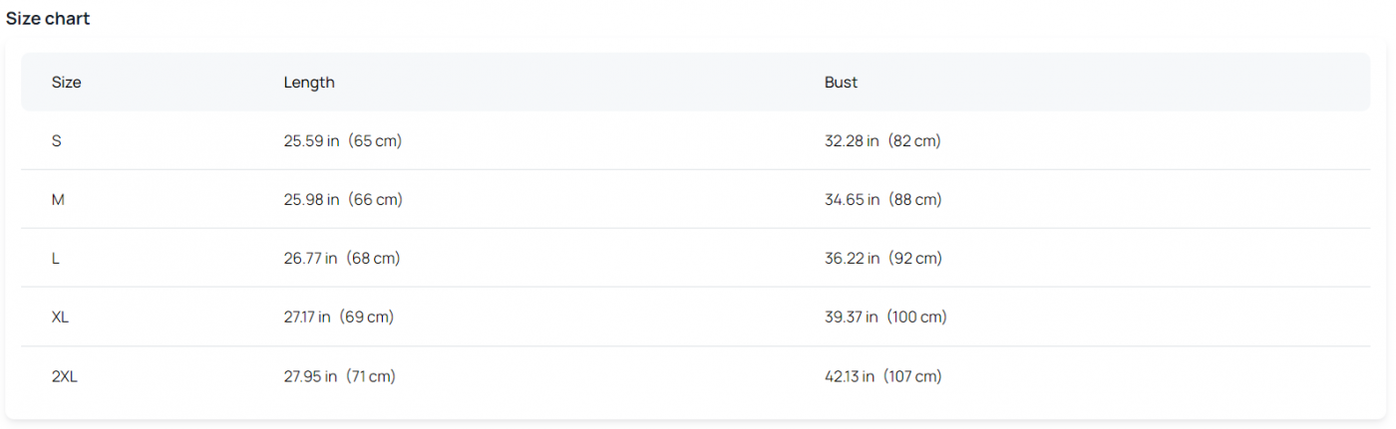Select the Bust column header
This screenshot has height=429, width=1396.
(841, 83)
